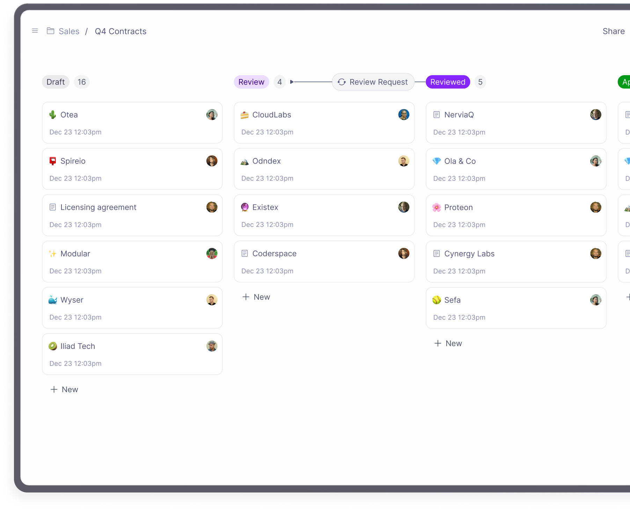
Task: Click the NerviaQ assignee avatar
Action: (x=596, y=115)
